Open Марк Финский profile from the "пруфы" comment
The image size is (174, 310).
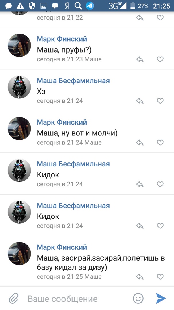[x=62, y=39]
